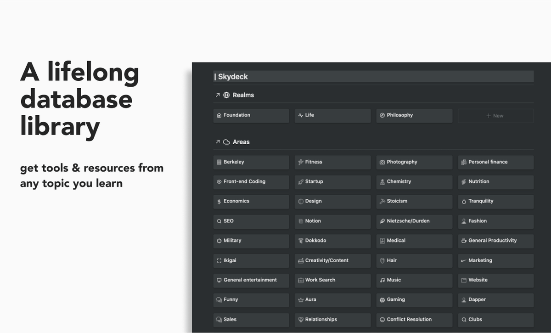551x333 pixels.
Task: Open the General entertainment card
Action: point(251,280)
